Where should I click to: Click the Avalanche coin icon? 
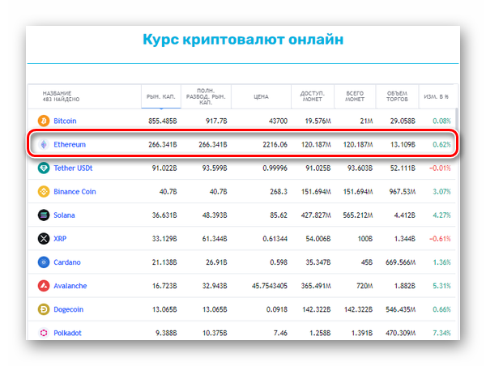(44, 285)
